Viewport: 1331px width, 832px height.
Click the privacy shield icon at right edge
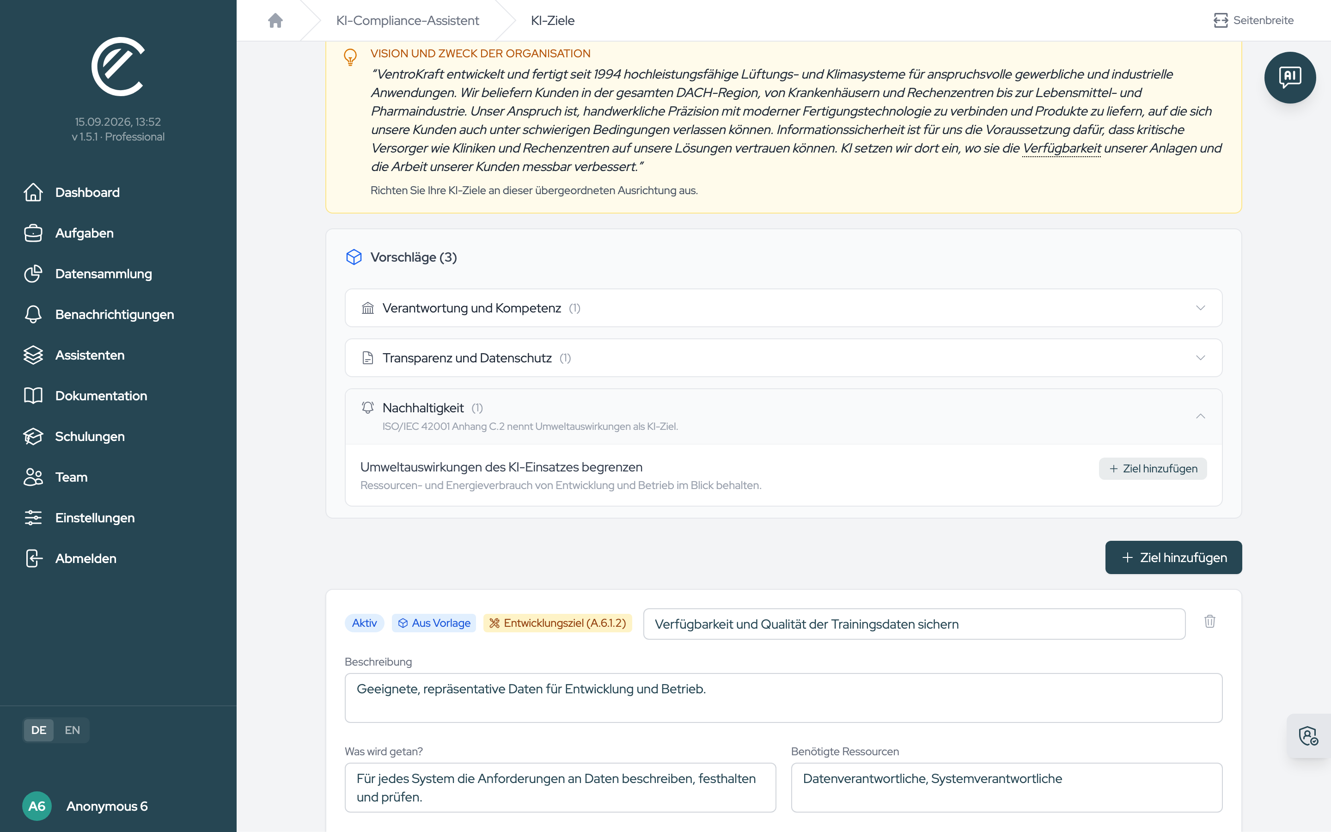[x=1308, y=736]
